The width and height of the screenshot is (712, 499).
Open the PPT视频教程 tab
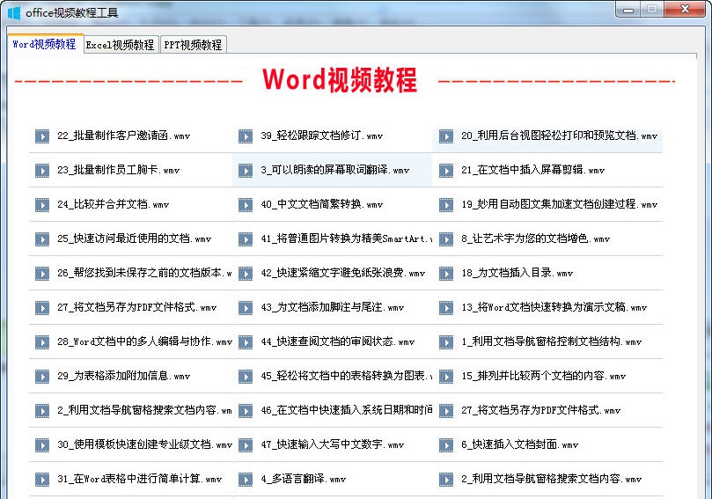(193, 45)
